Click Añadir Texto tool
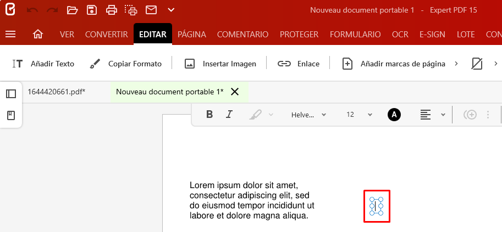Viewport: 502px width, 232px height. [x=43, y=64]
